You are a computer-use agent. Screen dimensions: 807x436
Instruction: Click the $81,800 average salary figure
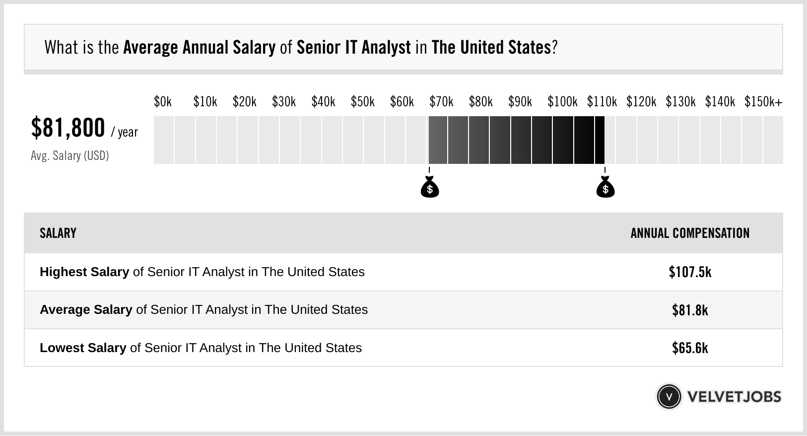point(68,128)
